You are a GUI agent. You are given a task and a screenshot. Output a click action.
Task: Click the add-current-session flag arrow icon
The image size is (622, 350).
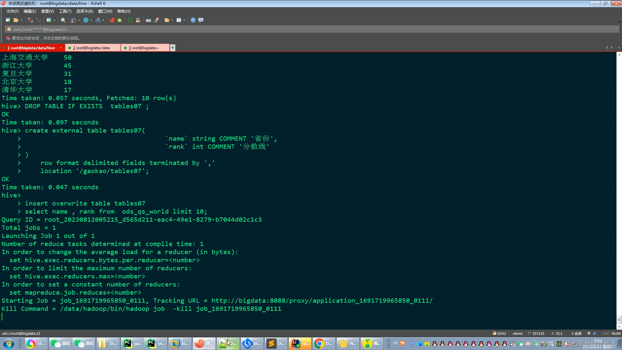pyautogui.click(x=8, y=38)
